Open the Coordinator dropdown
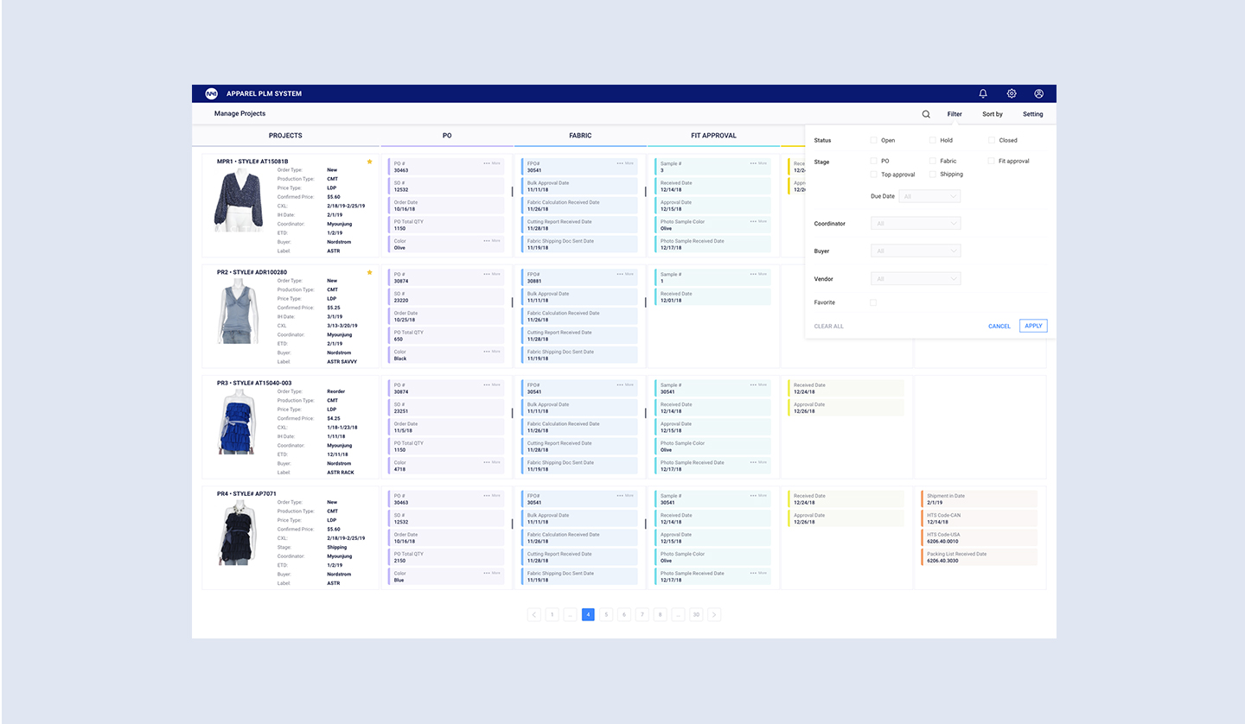 pyautogui.click(x=916, y=224)
